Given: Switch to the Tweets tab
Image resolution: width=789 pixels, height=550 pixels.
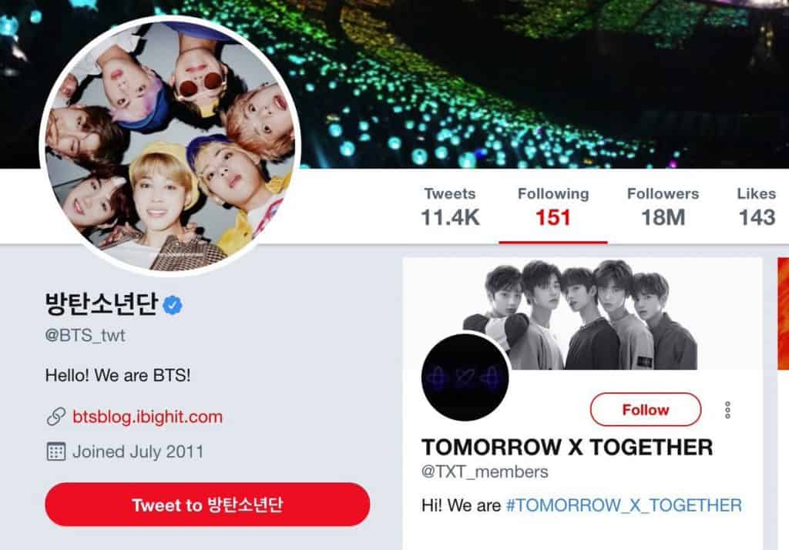Looking at the screenshot, I should pyautogui.click(x=450, y=206).
